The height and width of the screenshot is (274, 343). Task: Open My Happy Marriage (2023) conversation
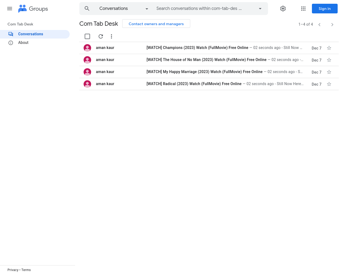(x=209, y=72)
